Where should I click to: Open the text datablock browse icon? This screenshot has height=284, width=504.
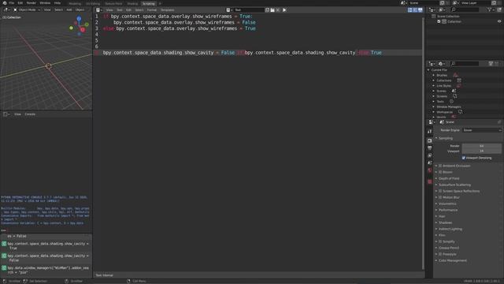click(x=229, y=10)
